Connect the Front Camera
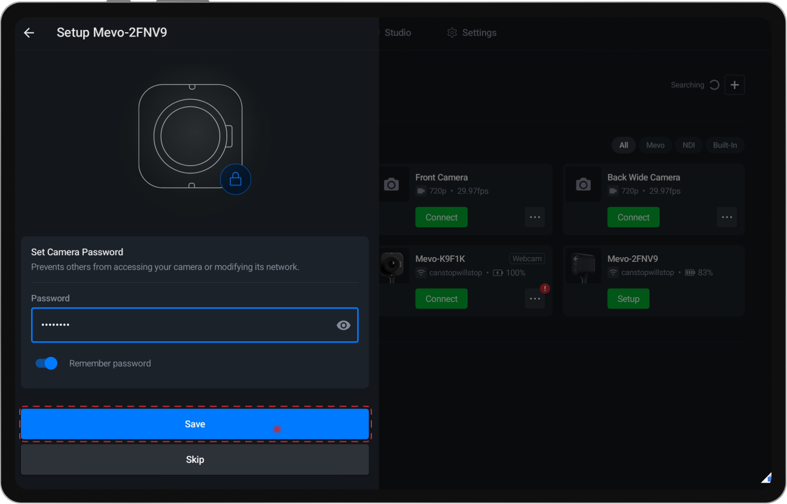 pyautogui.click(x=441, y=218)
